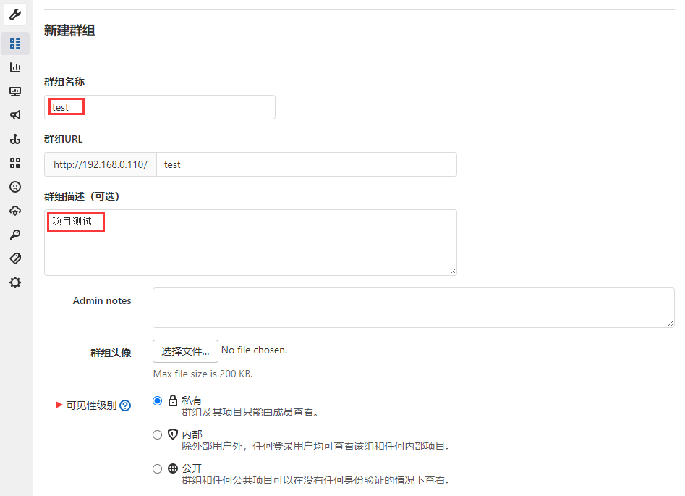Click the http://192.168.0.110/ URL prefix
Screen dimensions: 685x496
[x=101, y=164]
